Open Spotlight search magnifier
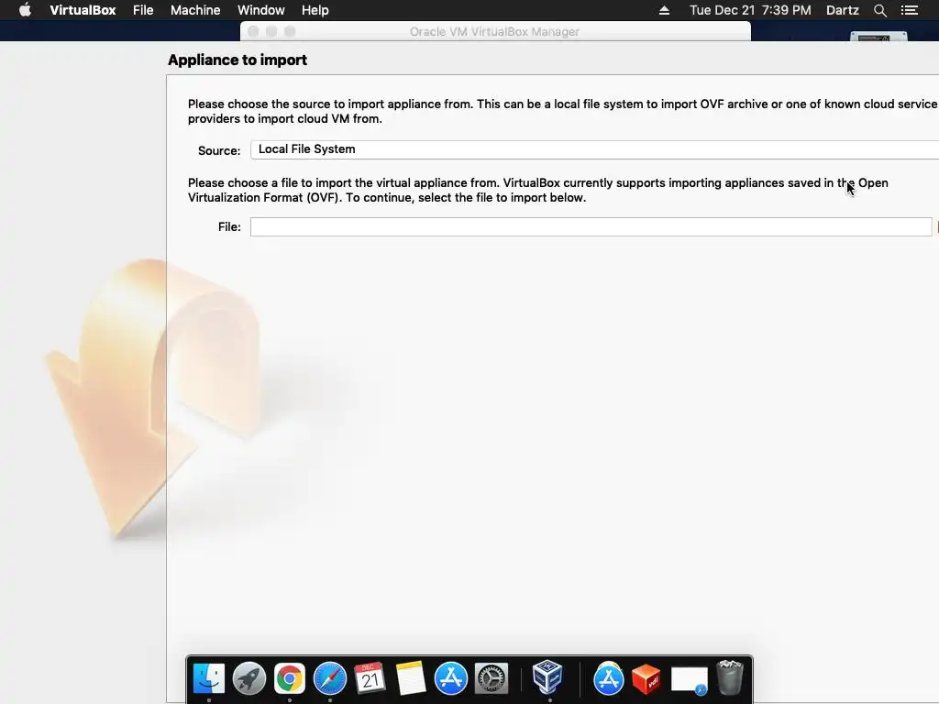Image resolution: width=939 pixels, height=704 pixels. tap(879, 10)
